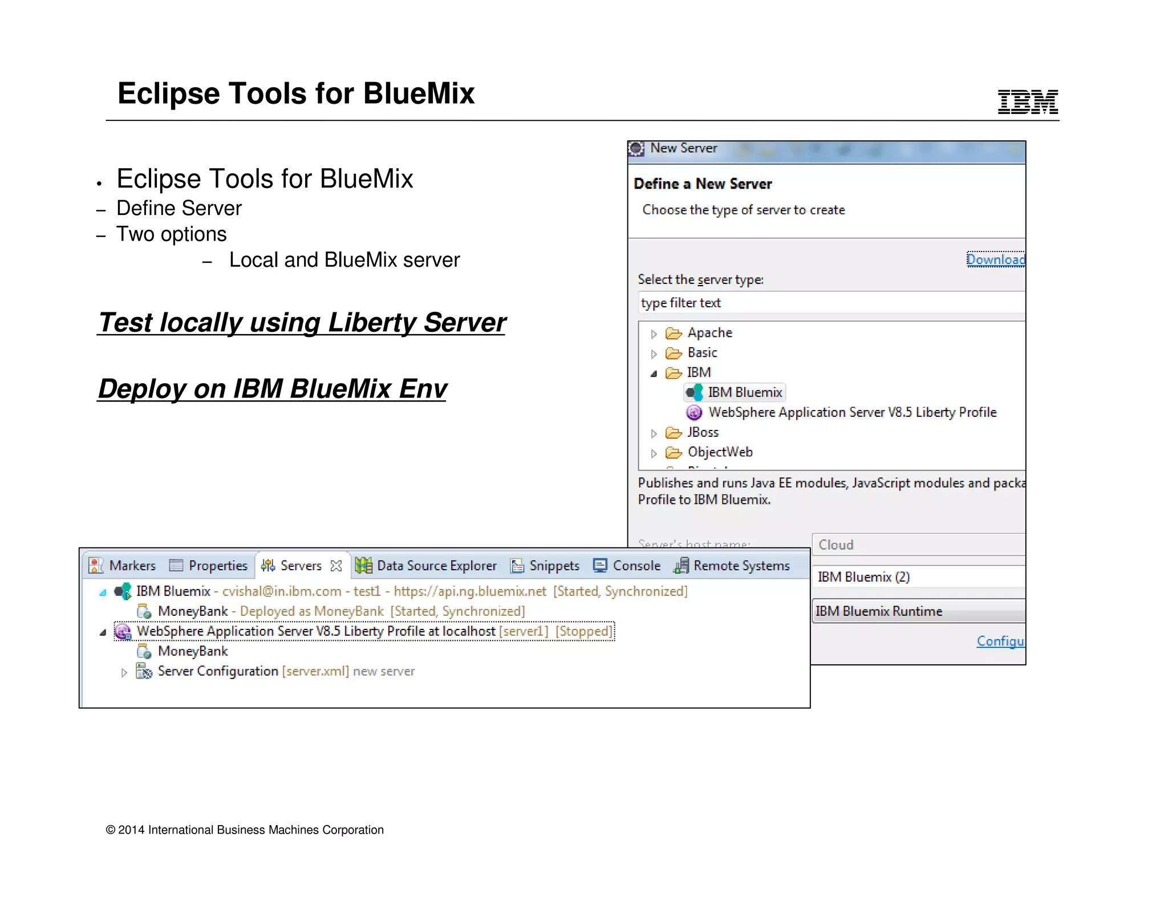1168x902 pixels.
Task: Click MoneyBank module icon under WebSphere server
Action: coord(144,652)
